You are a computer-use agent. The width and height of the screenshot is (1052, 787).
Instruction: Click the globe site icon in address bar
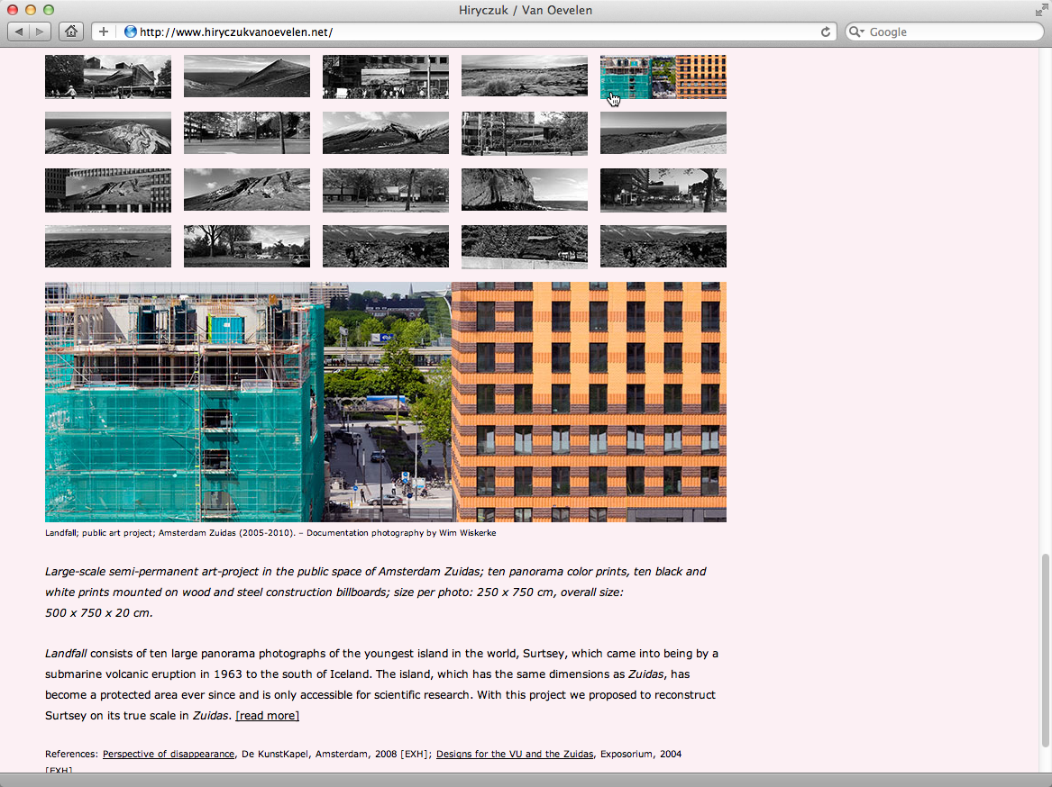pyautogui.click(x=131, y=32)
